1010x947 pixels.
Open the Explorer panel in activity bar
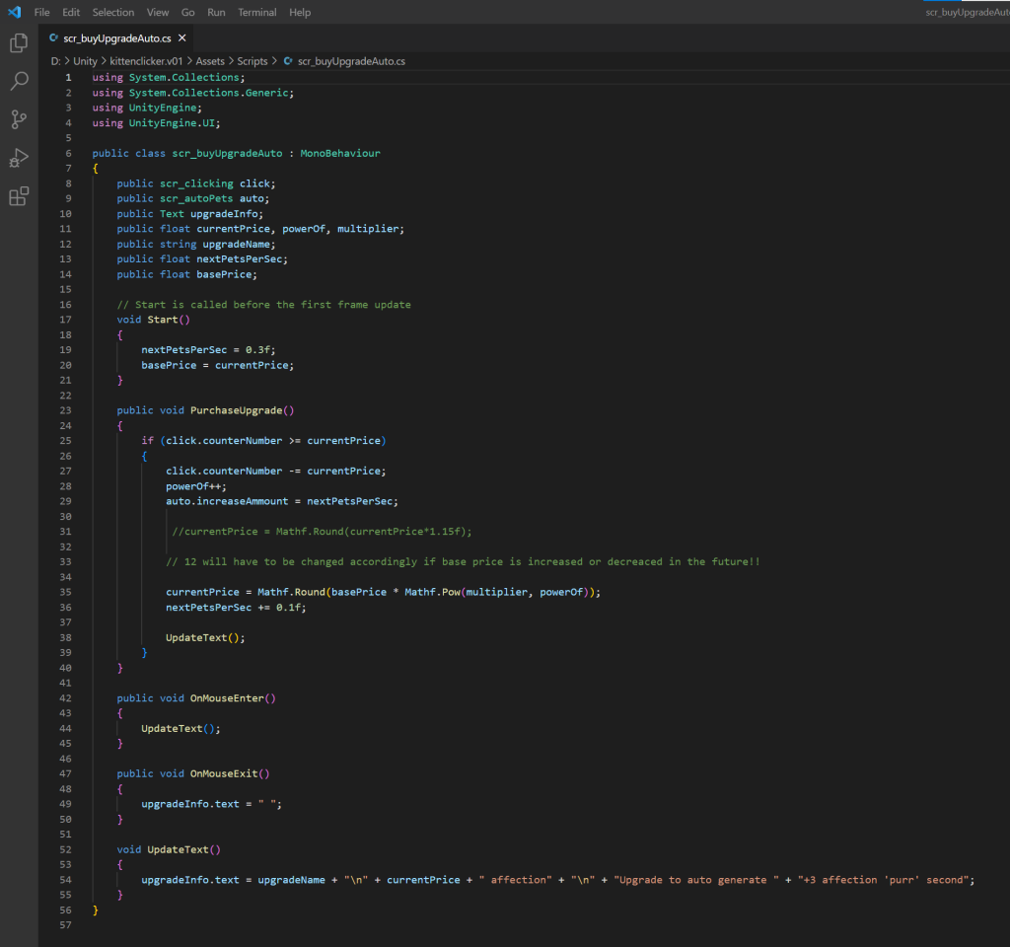tap(19, 43)
